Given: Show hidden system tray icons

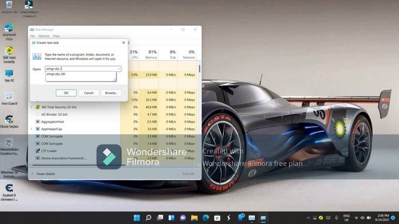Looking at the screenshot, I should tap(308, 218).
